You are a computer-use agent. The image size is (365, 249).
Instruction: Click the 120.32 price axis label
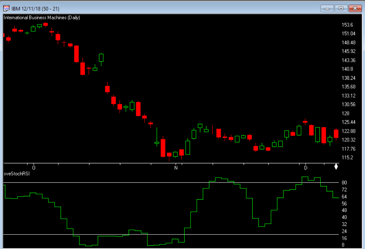[x=349, y=140]
